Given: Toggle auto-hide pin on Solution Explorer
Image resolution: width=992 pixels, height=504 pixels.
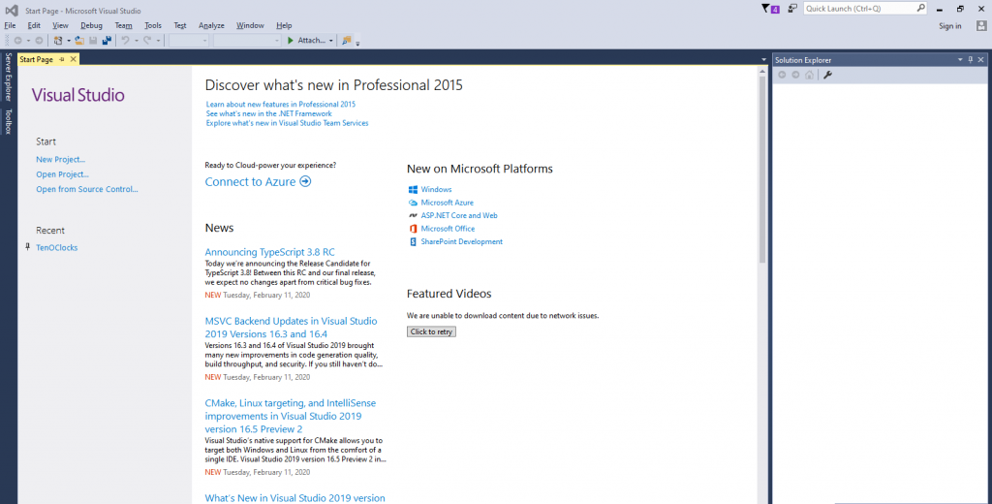Looking at the screenshot, I should 971,59.
